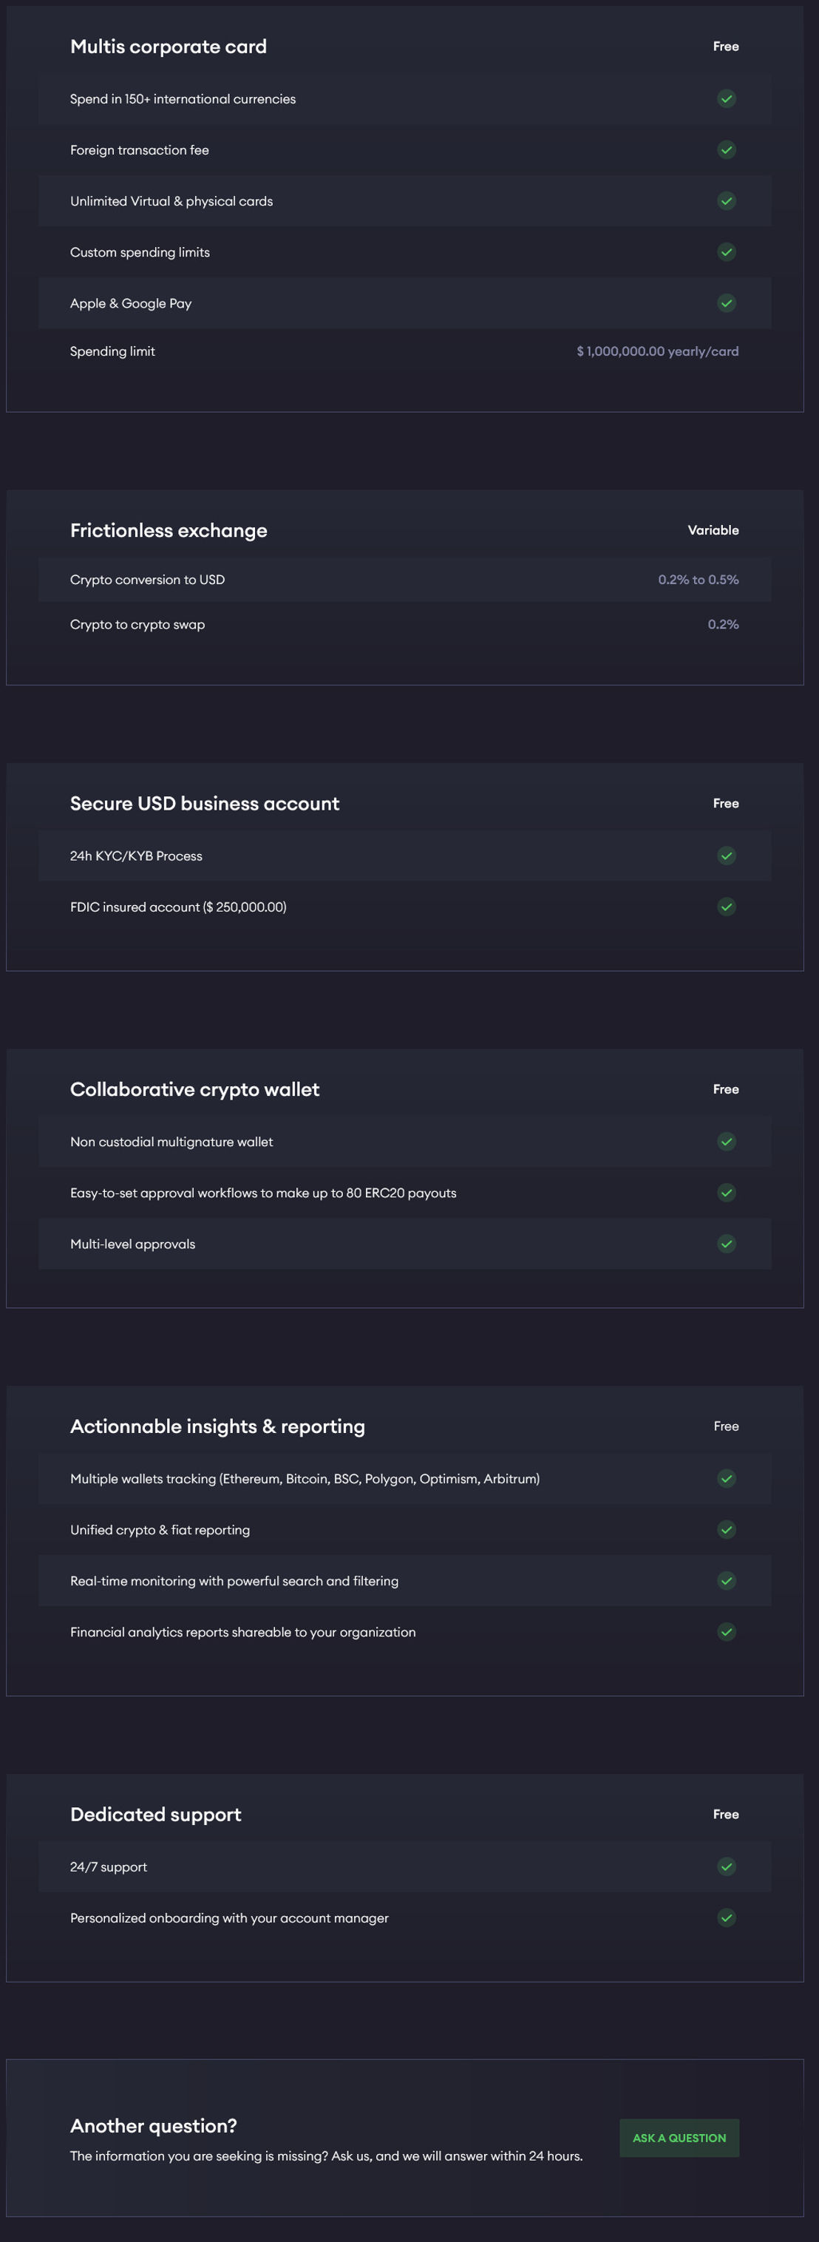
Task: Click the Multi-level approvals text
Action: tap(132, 1244)
